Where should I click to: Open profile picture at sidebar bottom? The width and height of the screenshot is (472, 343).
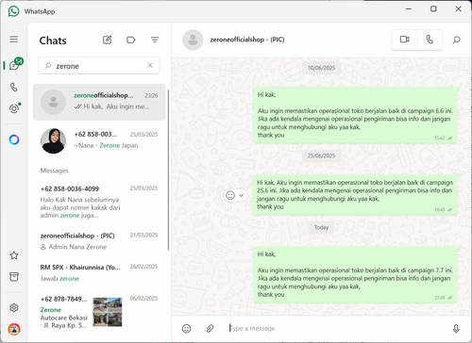point(14,329)
